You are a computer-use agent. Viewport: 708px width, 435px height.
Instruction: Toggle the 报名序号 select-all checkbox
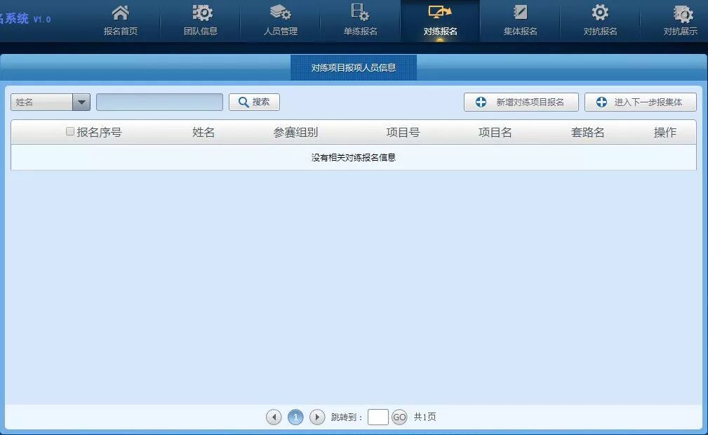tap(70, 131)
